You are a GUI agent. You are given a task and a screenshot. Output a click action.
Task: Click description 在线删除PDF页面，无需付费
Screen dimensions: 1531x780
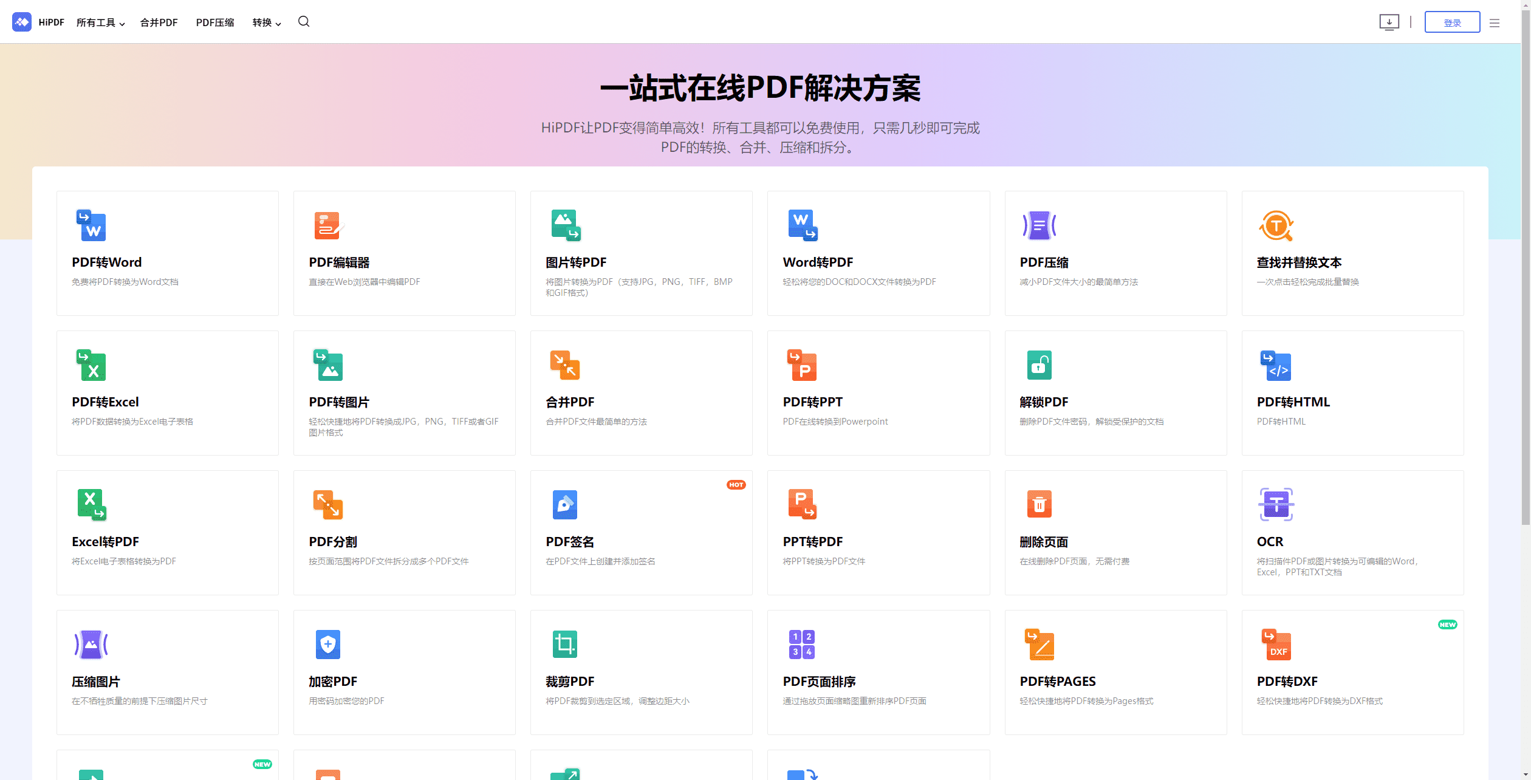(x=1074, y=561)
